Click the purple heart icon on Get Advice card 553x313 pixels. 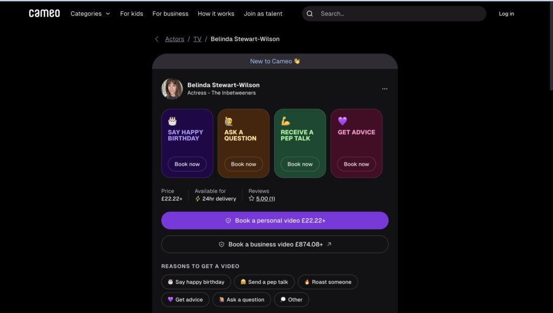(x=342, y=121)
